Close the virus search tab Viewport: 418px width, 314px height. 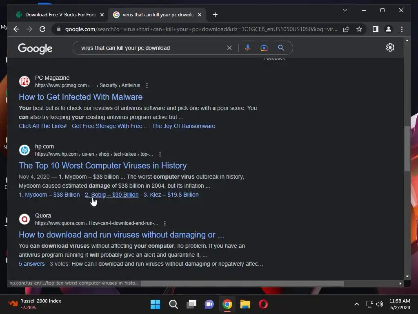199,15
